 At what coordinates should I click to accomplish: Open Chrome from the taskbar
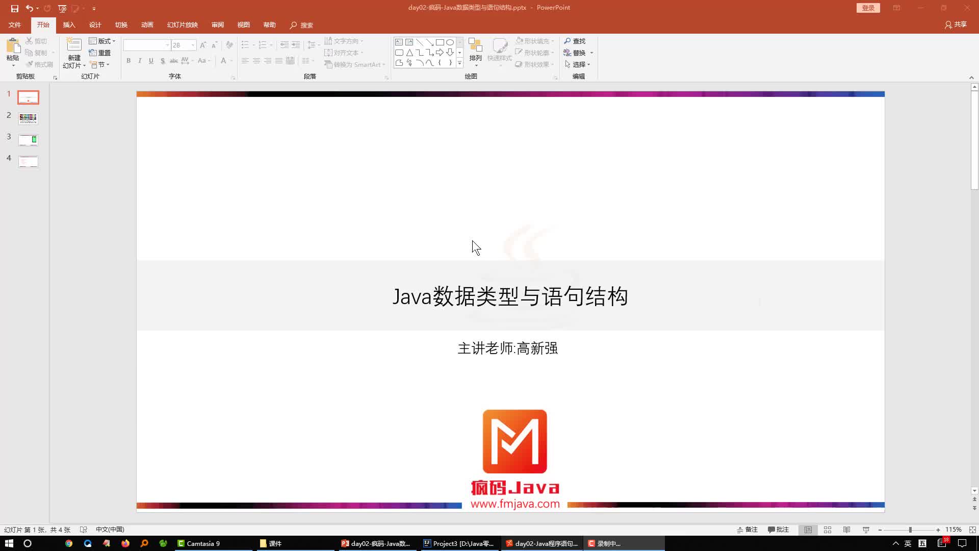(69, 543)
